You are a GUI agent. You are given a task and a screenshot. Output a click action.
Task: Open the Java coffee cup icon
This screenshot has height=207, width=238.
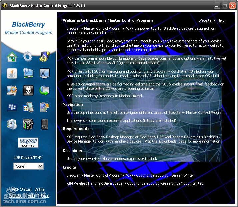click(x=12, y=73)
